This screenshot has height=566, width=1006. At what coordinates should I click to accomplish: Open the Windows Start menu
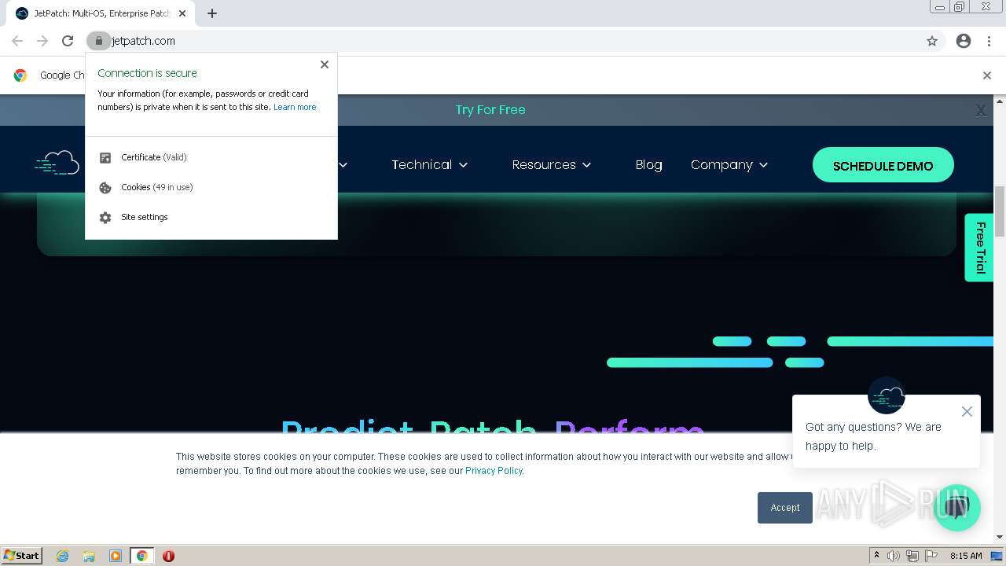pos(21,556)
